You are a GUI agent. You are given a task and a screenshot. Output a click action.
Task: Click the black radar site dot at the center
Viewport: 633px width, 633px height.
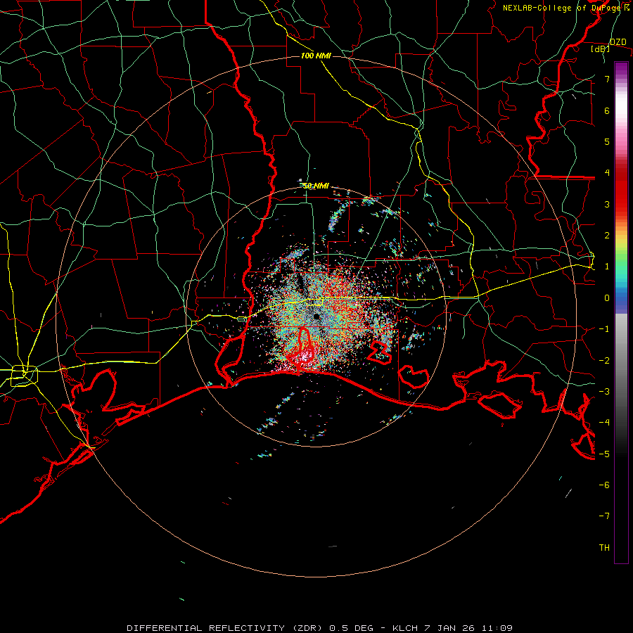point(316,316)
